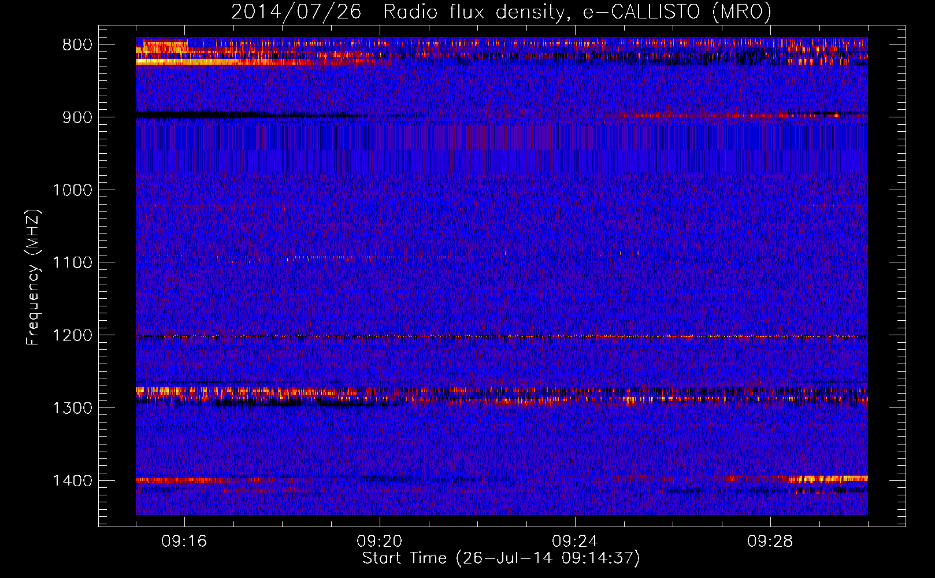Click the plot title 'Radio flux density, e-CALLISTO (MRO)'
The width and height of the screenshot is (935, 578).
[577, 12]
